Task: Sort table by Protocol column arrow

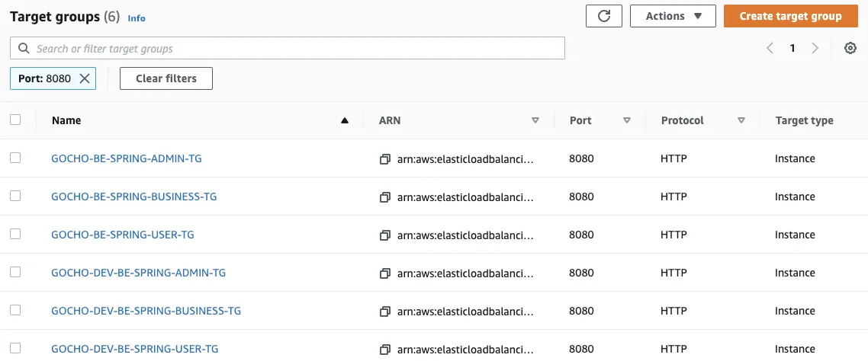Action: pos(741,120)
